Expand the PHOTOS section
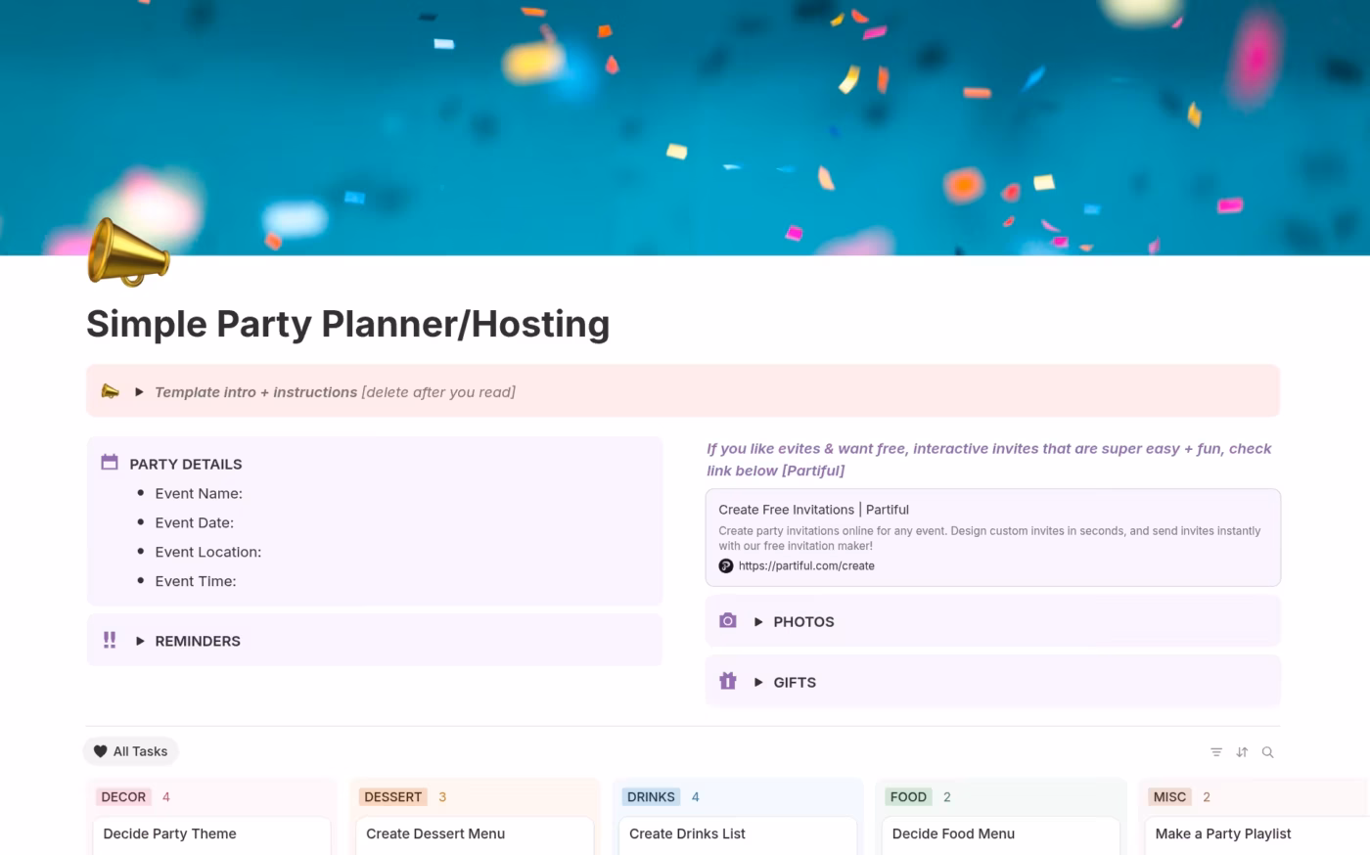 757,621
